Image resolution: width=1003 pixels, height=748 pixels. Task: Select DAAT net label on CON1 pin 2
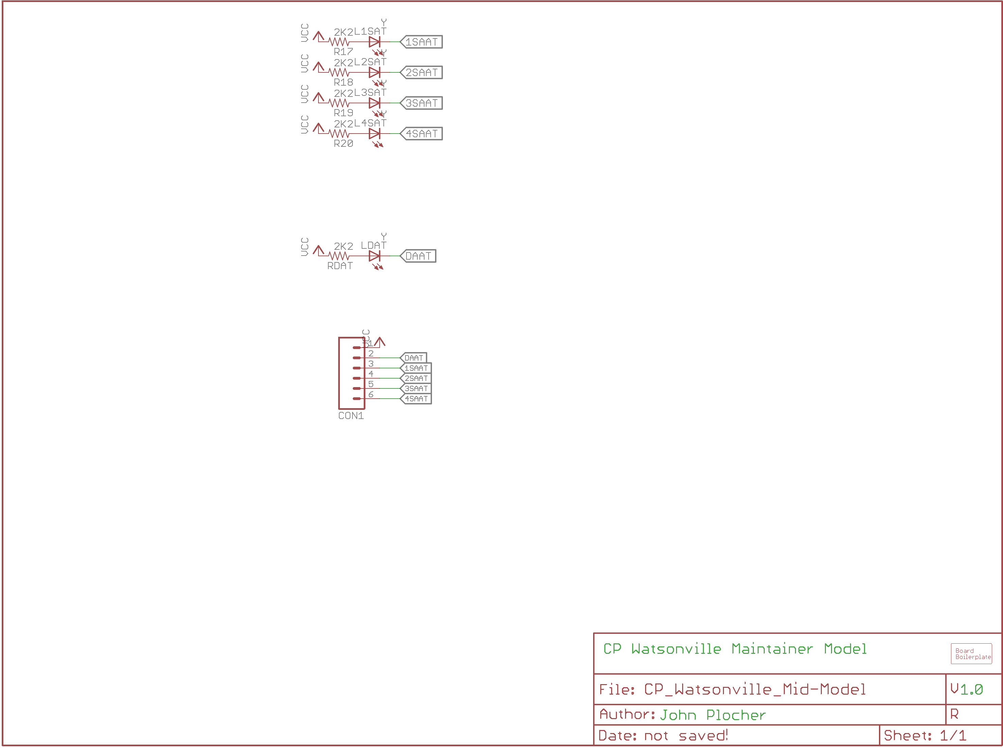coord(414,358)
